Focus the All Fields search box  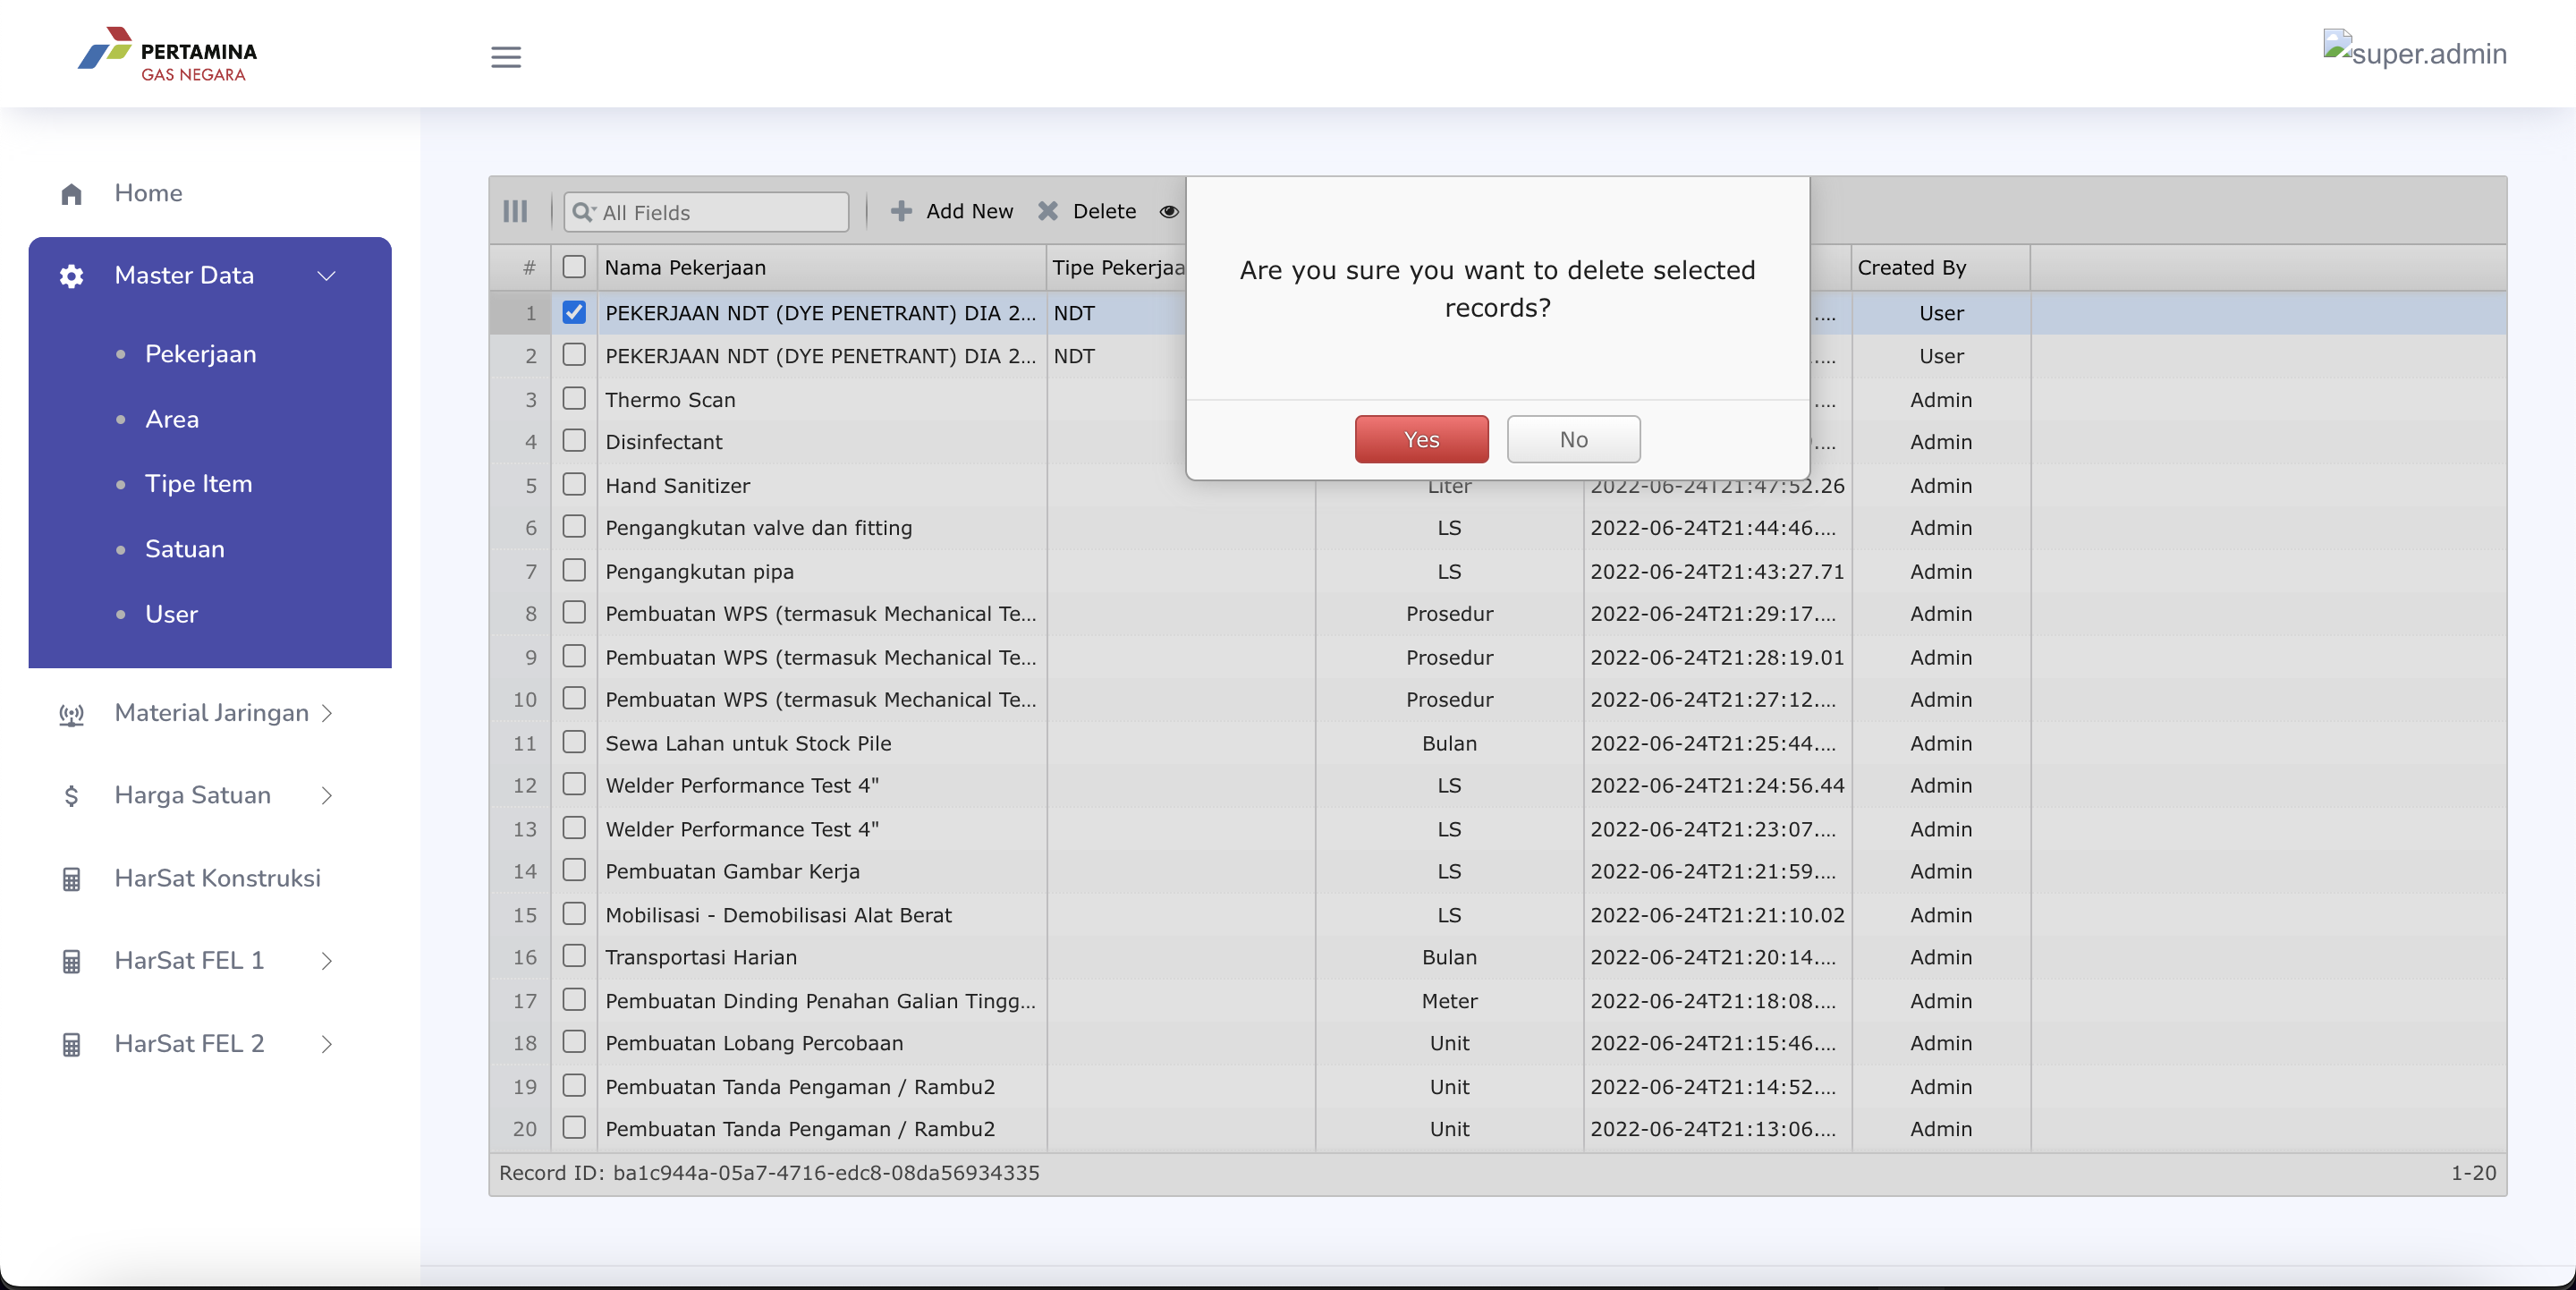706,212
